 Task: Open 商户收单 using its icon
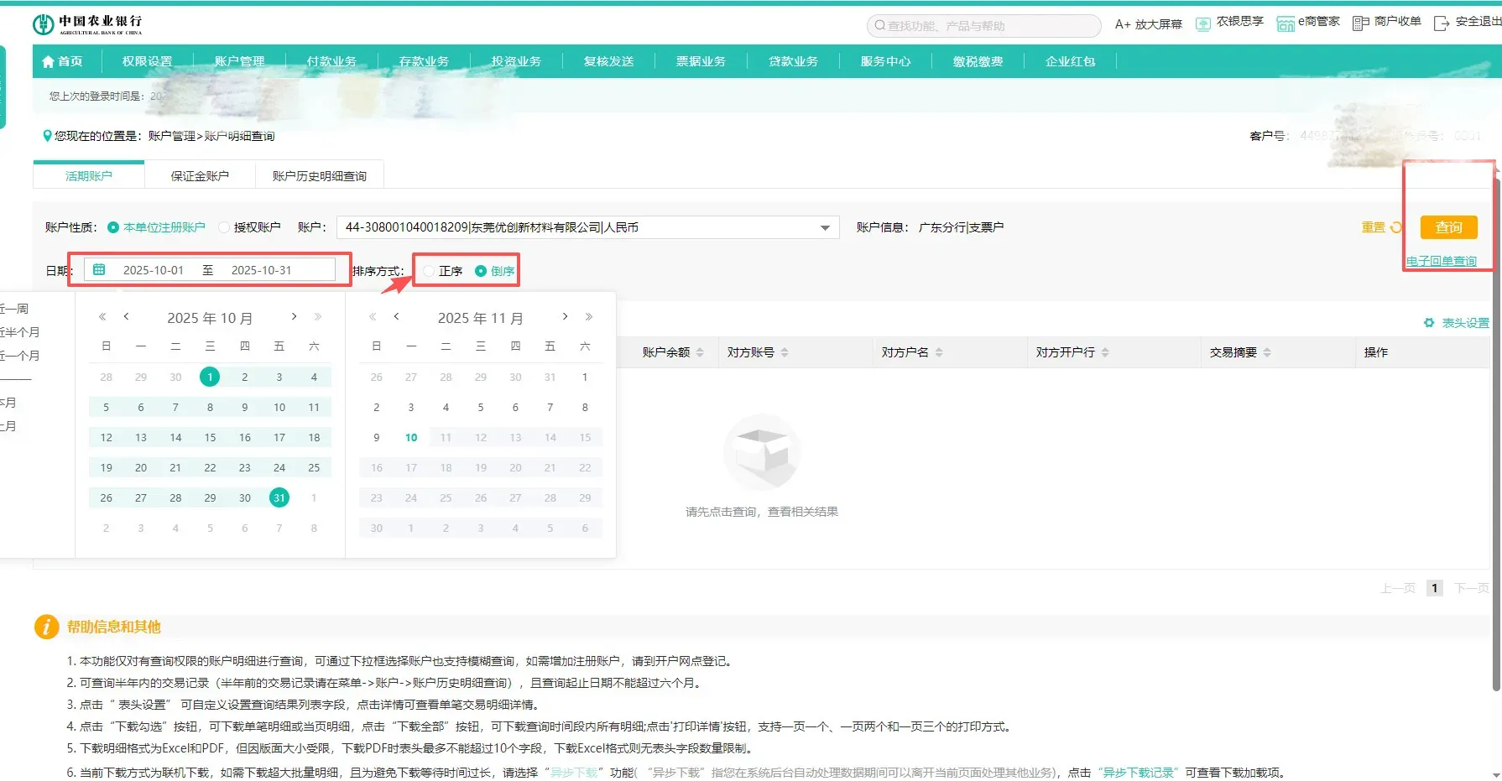click(1360, 23)
